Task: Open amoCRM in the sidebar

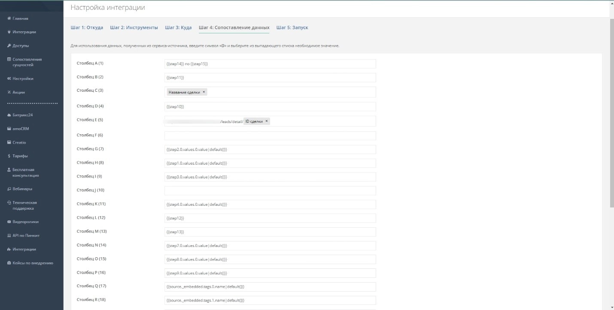Action: click(x=21, y=129)
